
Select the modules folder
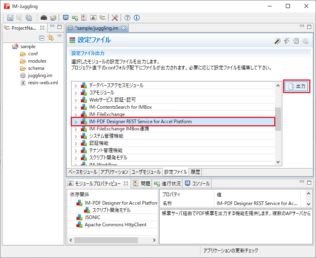point(37,61)
